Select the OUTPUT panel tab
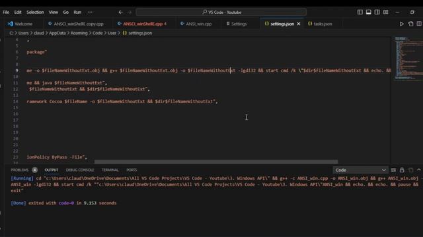The width and height of the screenshot is (423, 237). 52,170
